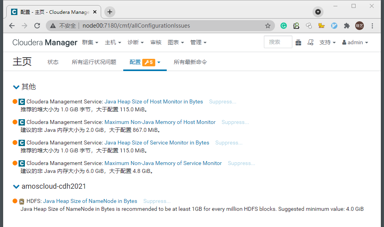Open Java Heap Size of Service Monitor link
The width and height of the screenshot is (384, 227).
tap(157, 143)
